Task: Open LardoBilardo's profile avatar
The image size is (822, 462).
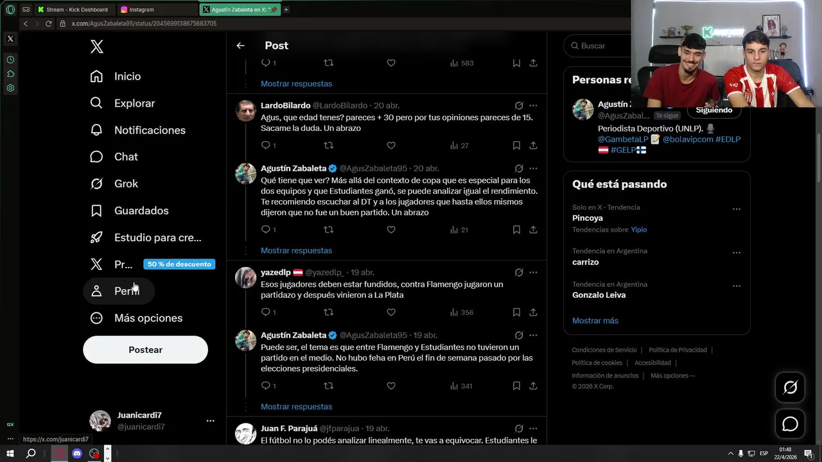Action: pyautogui.click(x=245, y=110)
